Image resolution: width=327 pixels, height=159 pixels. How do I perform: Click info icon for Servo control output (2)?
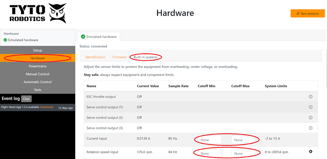click(x=310, y=118)
